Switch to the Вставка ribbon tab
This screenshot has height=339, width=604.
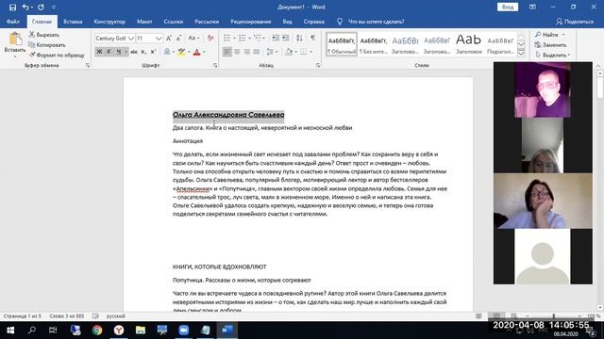click(x=73, y=22)
